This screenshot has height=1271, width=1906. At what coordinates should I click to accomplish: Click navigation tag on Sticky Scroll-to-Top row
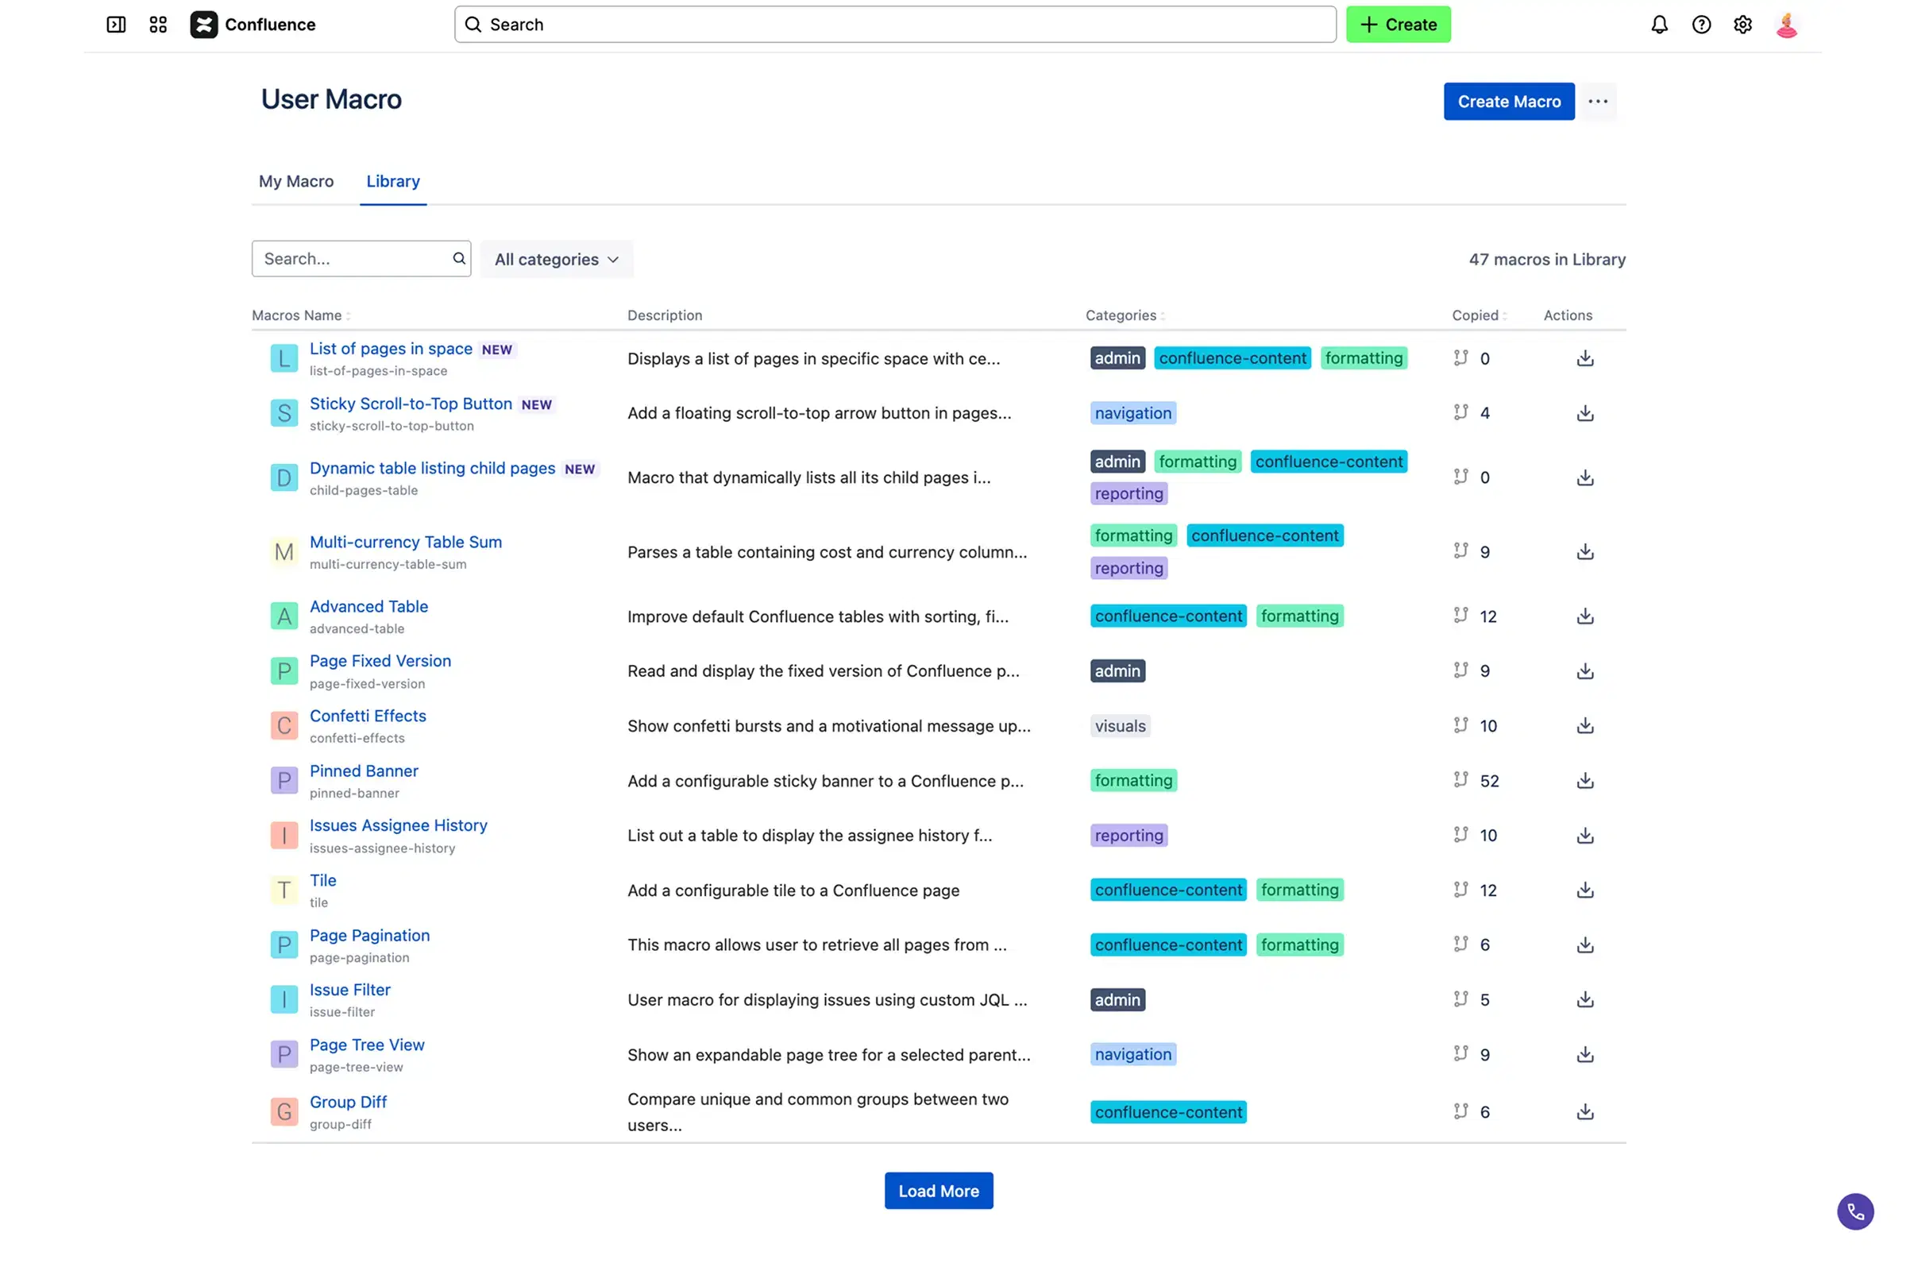[1135, 413]
